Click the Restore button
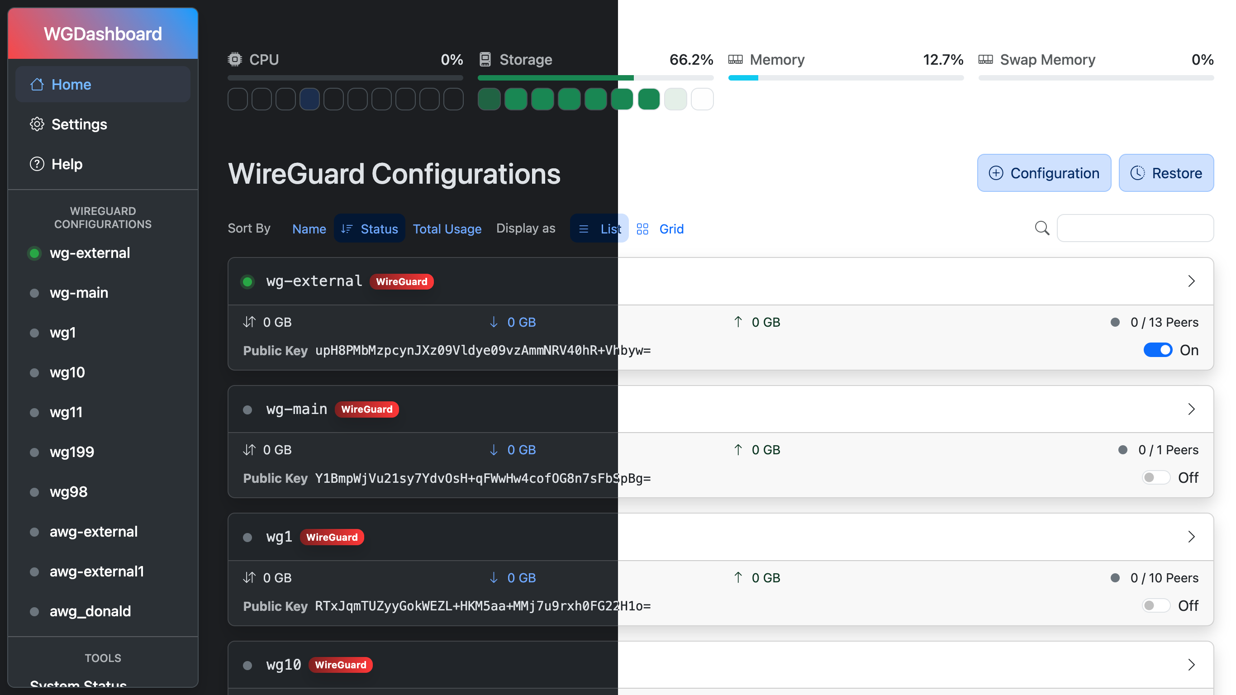 (x=1166, y=173)
